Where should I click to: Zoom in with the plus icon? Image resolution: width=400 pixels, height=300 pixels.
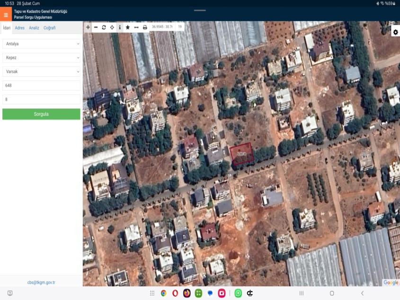click(88, 27)
